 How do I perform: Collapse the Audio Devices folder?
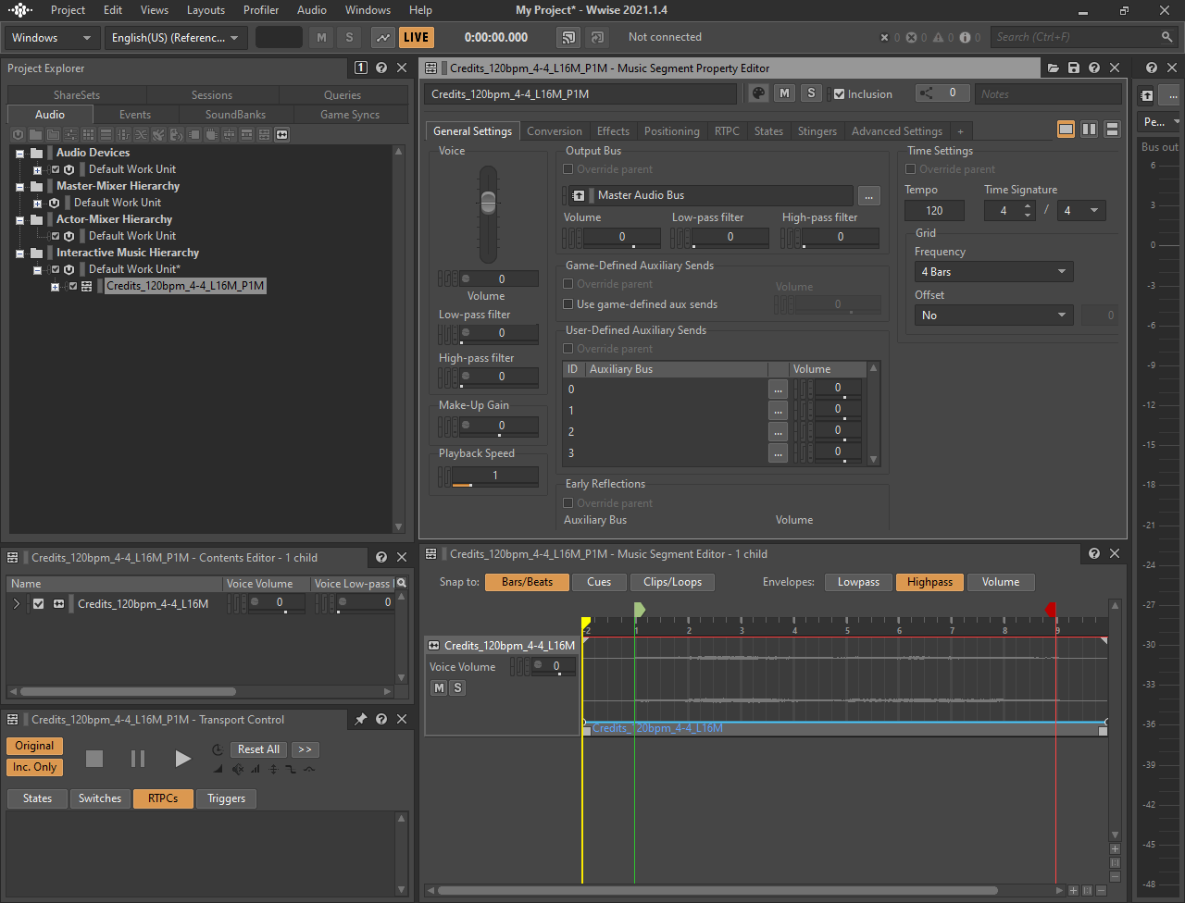20,153
